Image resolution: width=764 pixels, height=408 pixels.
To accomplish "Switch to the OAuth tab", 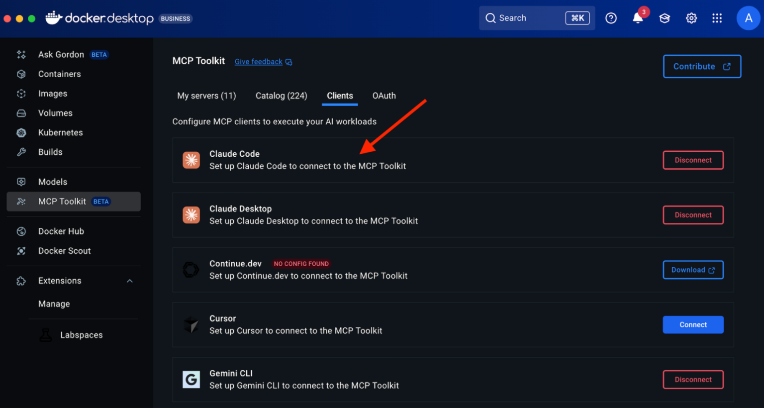I will click(383, 96).
